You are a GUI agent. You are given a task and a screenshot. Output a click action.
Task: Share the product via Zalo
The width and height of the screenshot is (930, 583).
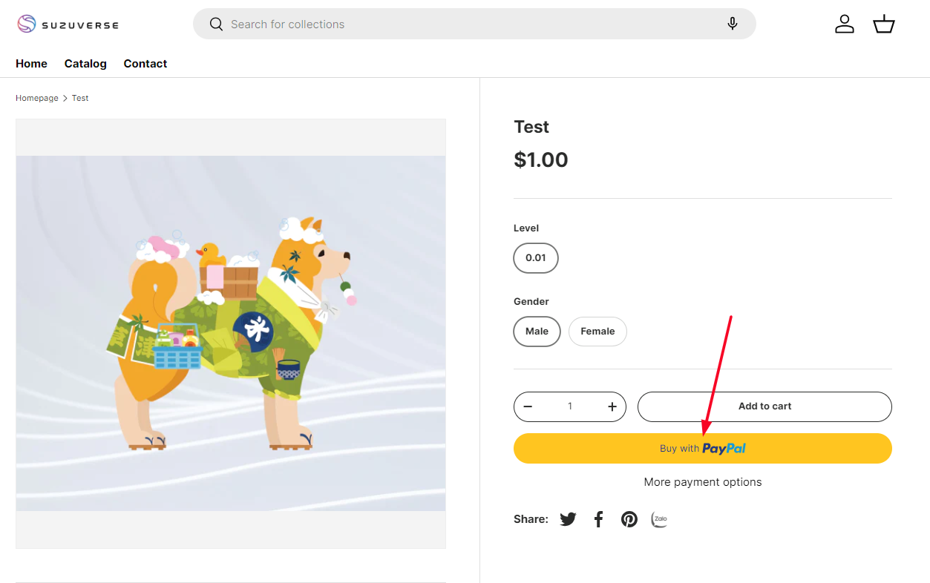click(659, 519)
